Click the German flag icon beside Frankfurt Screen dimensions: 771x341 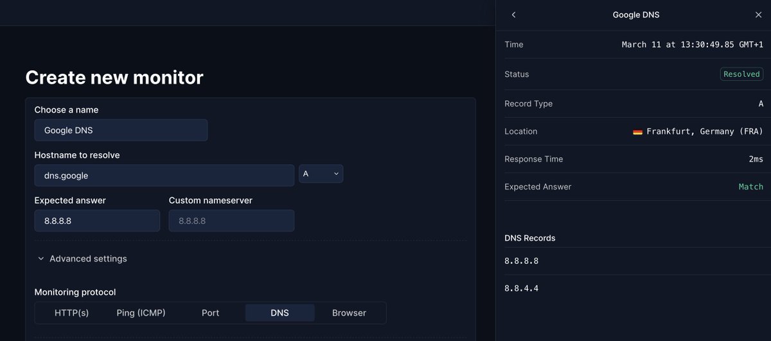637,131
